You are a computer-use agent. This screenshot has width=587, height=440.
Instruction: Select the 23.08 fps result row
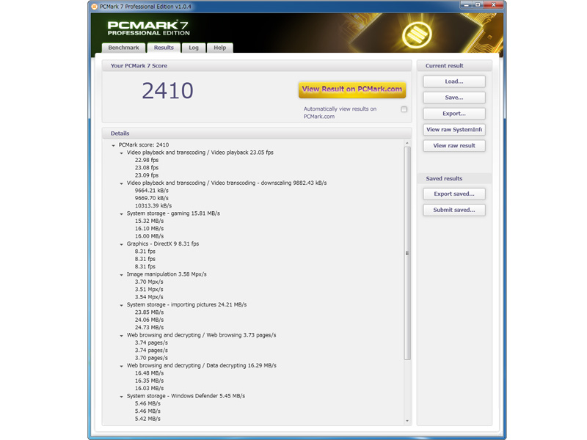[x=146, y=168]
